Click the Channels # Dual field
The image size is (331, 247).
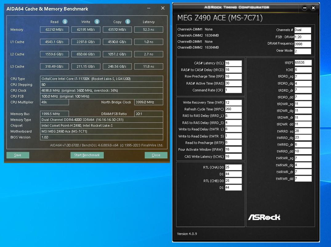coord(303,30)
